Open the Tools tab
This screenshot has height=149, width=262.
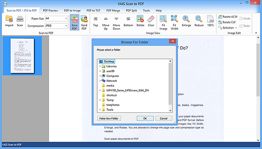coord(146,10)
